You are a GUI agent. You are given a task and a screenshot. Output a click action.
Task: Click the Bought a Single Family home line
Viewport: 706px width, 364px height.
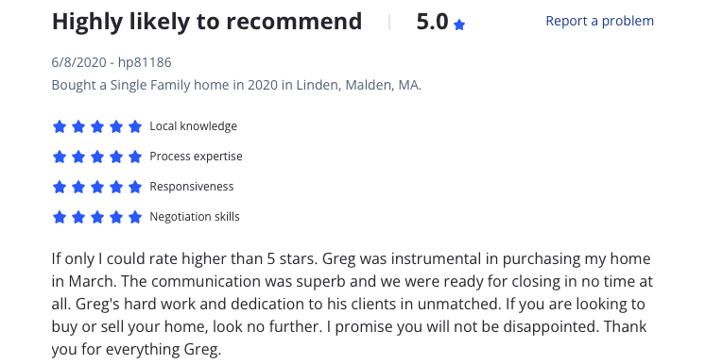236,85
